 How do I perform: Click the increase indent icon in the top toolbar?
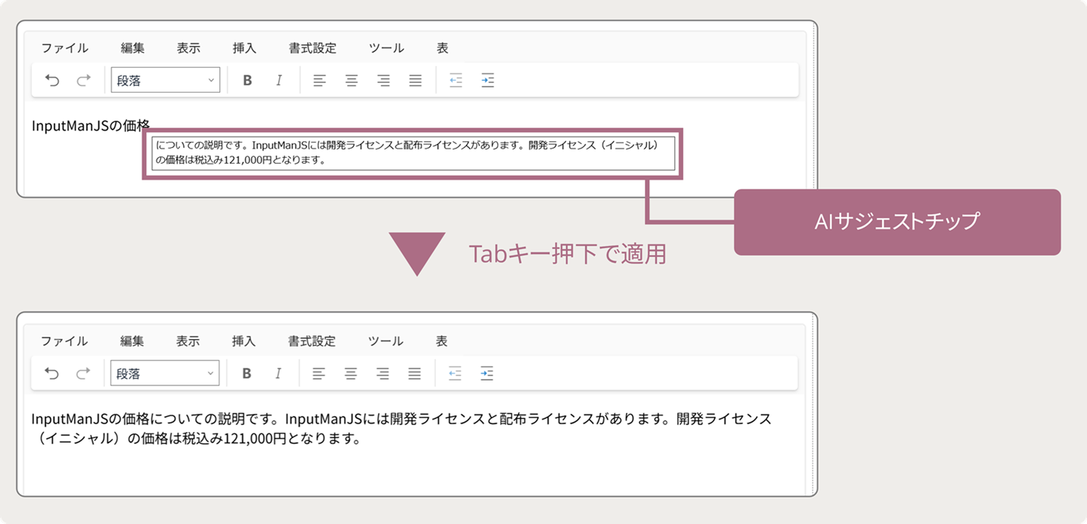coord(488,80)
